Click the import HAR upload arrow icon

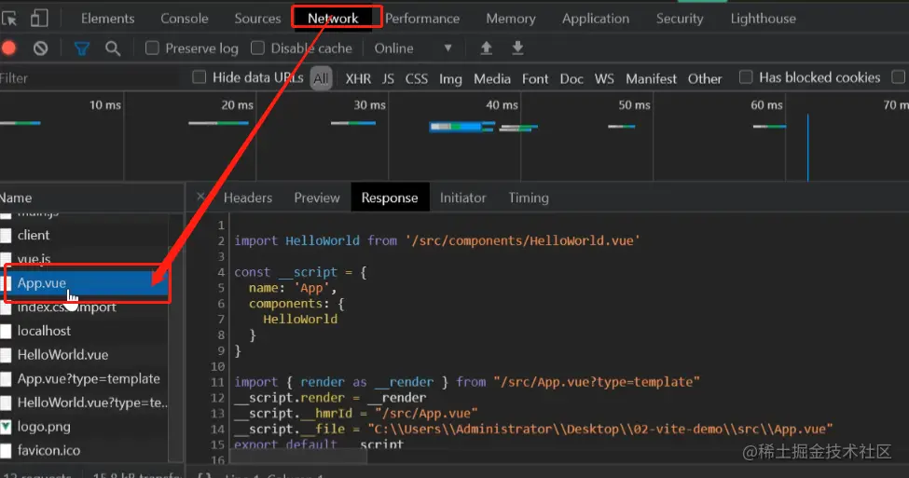pos(487,48)
